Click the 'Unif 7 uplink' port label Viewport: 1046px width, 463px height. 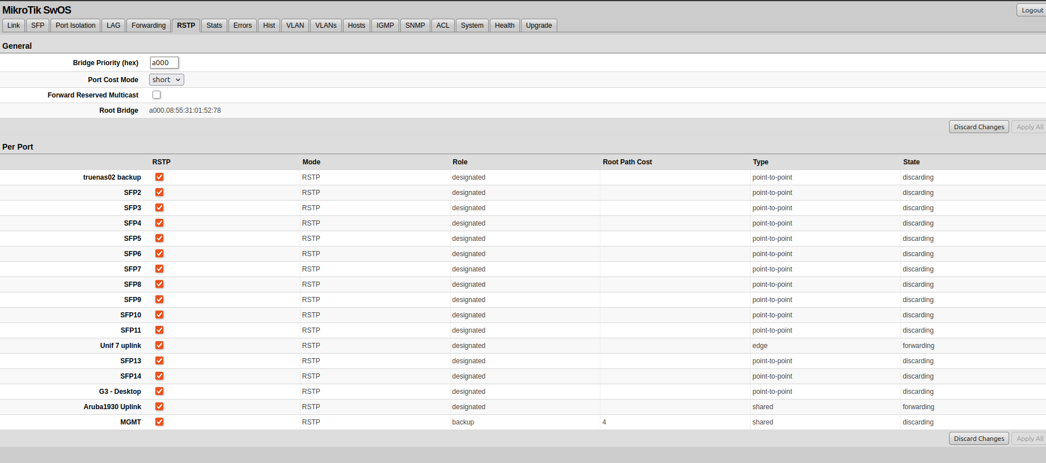[x=121, y=346]
